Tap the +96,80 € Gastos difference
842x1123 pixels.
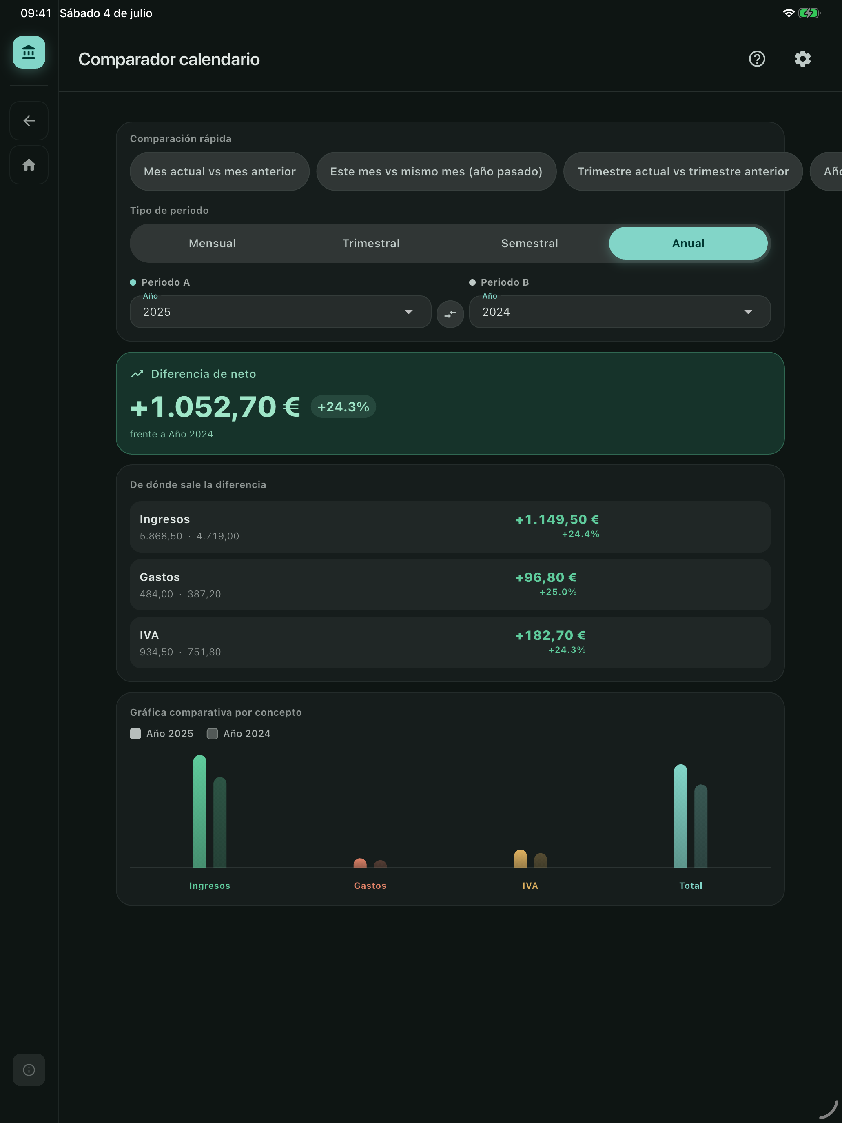(546, 577)
